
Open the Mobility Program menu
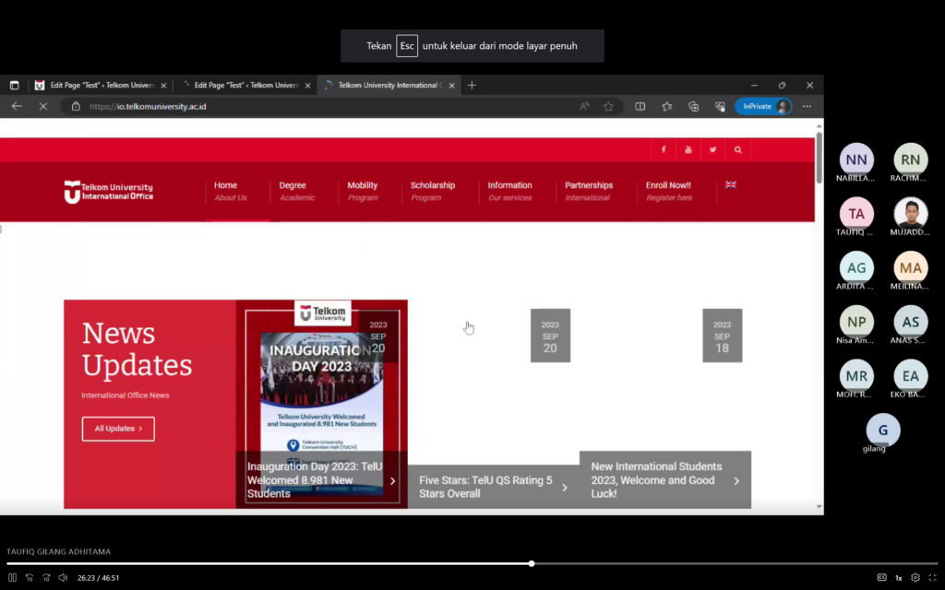(363, 191)
